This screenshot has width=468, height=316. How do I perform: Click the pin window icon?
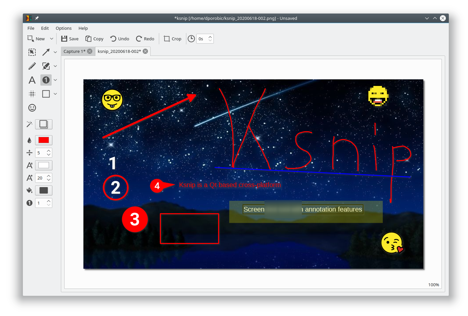pyautogui.click(x=37, y=18)
